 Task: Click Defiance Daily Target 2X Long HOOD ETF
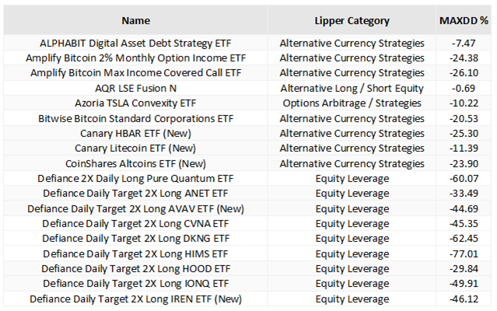(x=136, y=268)
